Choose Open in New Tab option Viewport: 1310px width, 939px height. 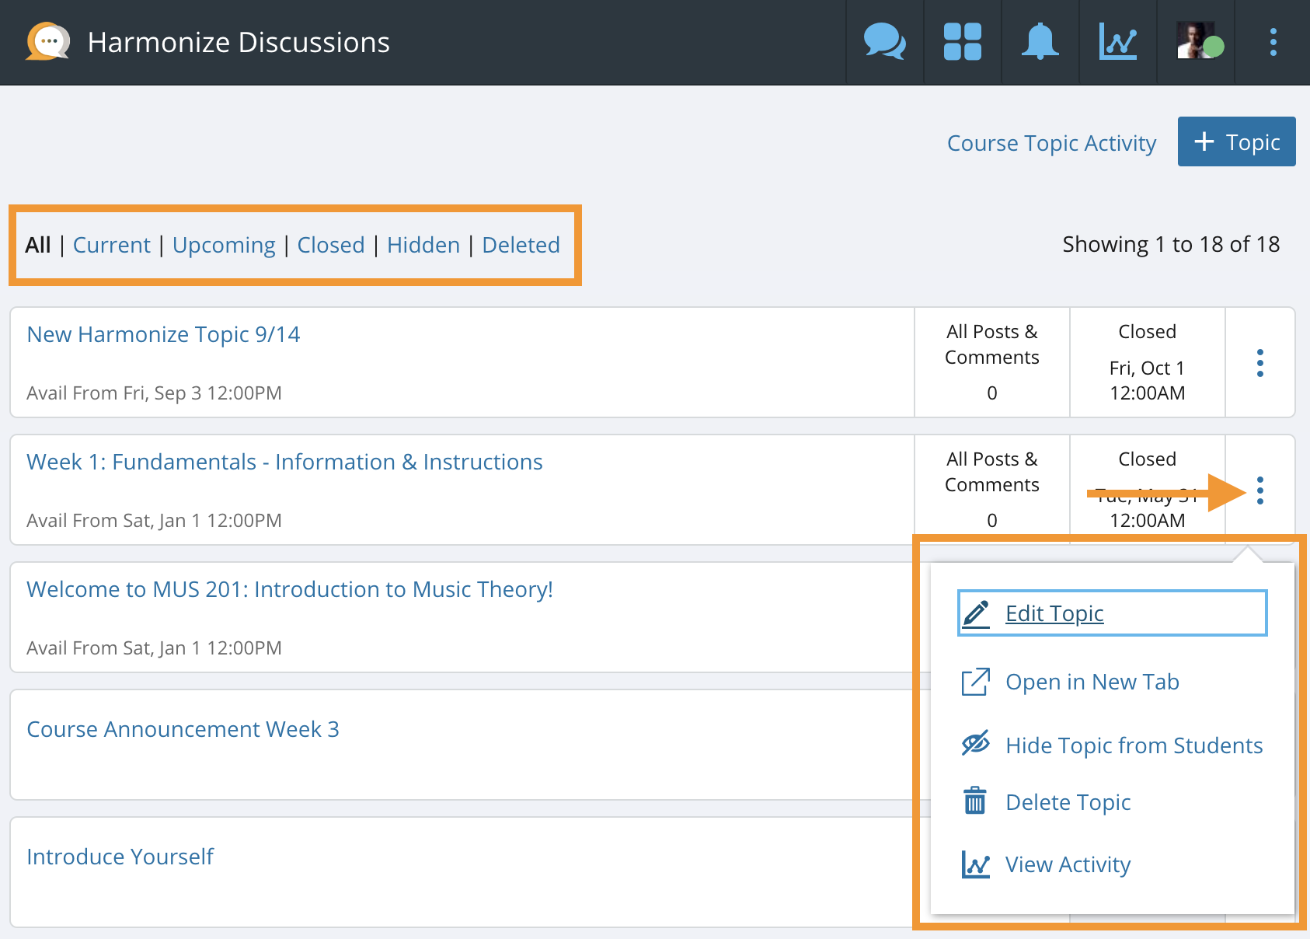(1092, 682)
